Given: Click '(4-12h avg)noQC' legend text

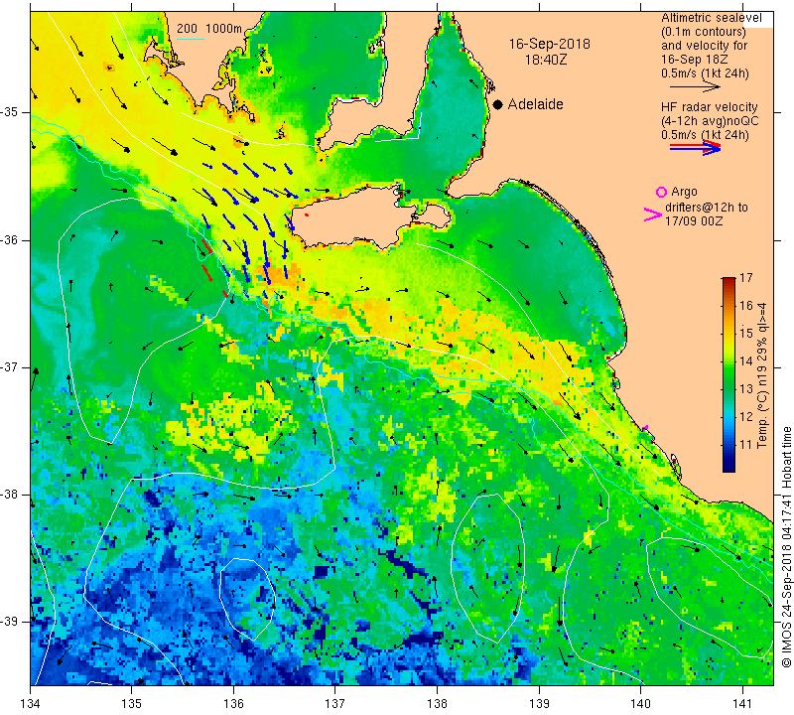Looking at the screenshot, I should click(x=710, y=121).
